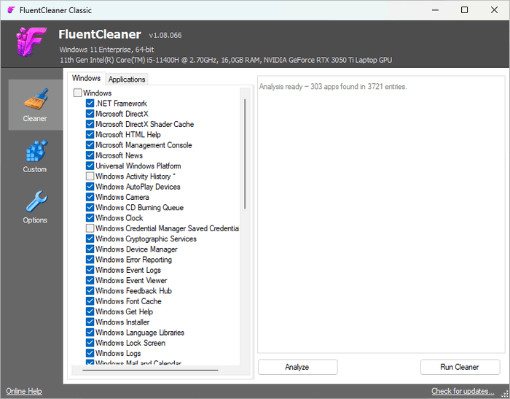Click the Run Cleaner button

460,367
